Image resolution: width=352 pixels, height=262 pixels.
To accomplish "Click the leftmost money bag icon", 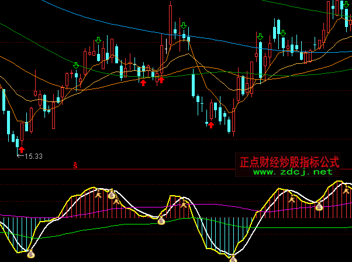I will [x=32, y=254].
